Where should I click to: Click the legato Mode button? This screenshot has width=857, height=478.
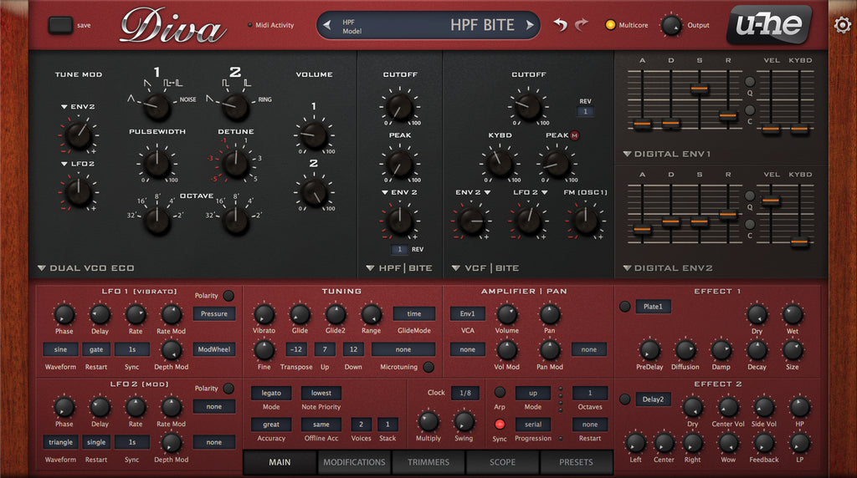point(271,393)
